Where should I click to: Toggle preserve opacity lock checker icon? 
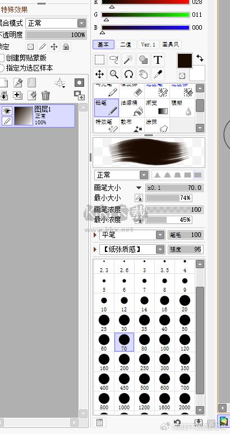coord(31,46)
